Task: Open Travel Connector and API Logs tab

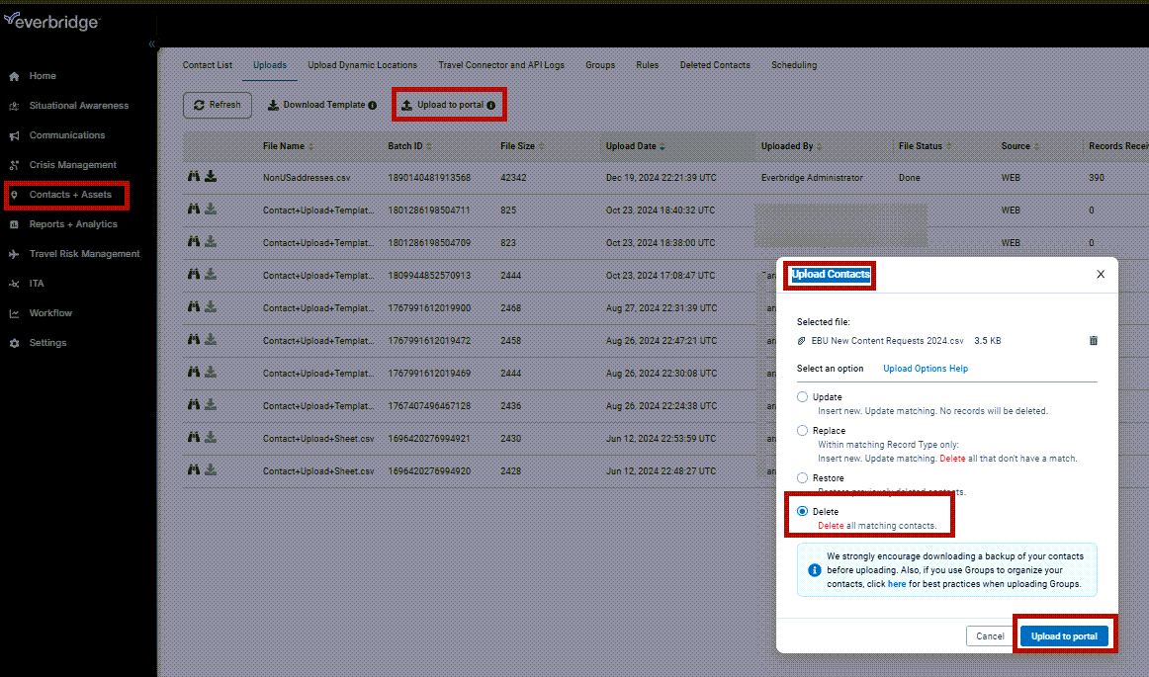Action: pos(501,65)
